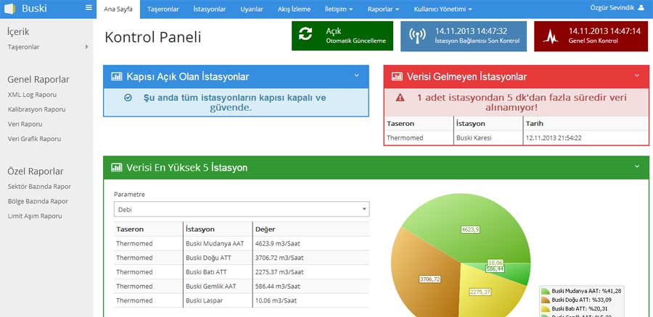Click chart icon in Verisi Gelmeyen İstasyonlar header
The image size is (653, 317).
397,77
